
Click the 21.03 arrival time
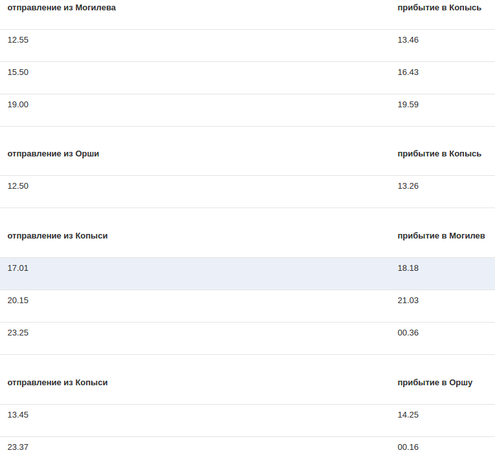click(408, 301)
